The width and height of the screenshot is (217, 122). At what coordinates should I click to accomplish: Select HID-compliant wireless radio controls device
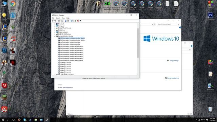pos(72,61)
